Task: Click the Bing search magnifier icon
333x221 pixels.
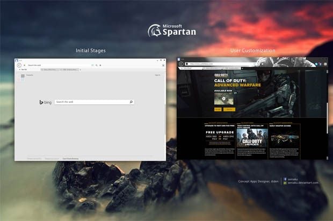Action: coord(131,102)
